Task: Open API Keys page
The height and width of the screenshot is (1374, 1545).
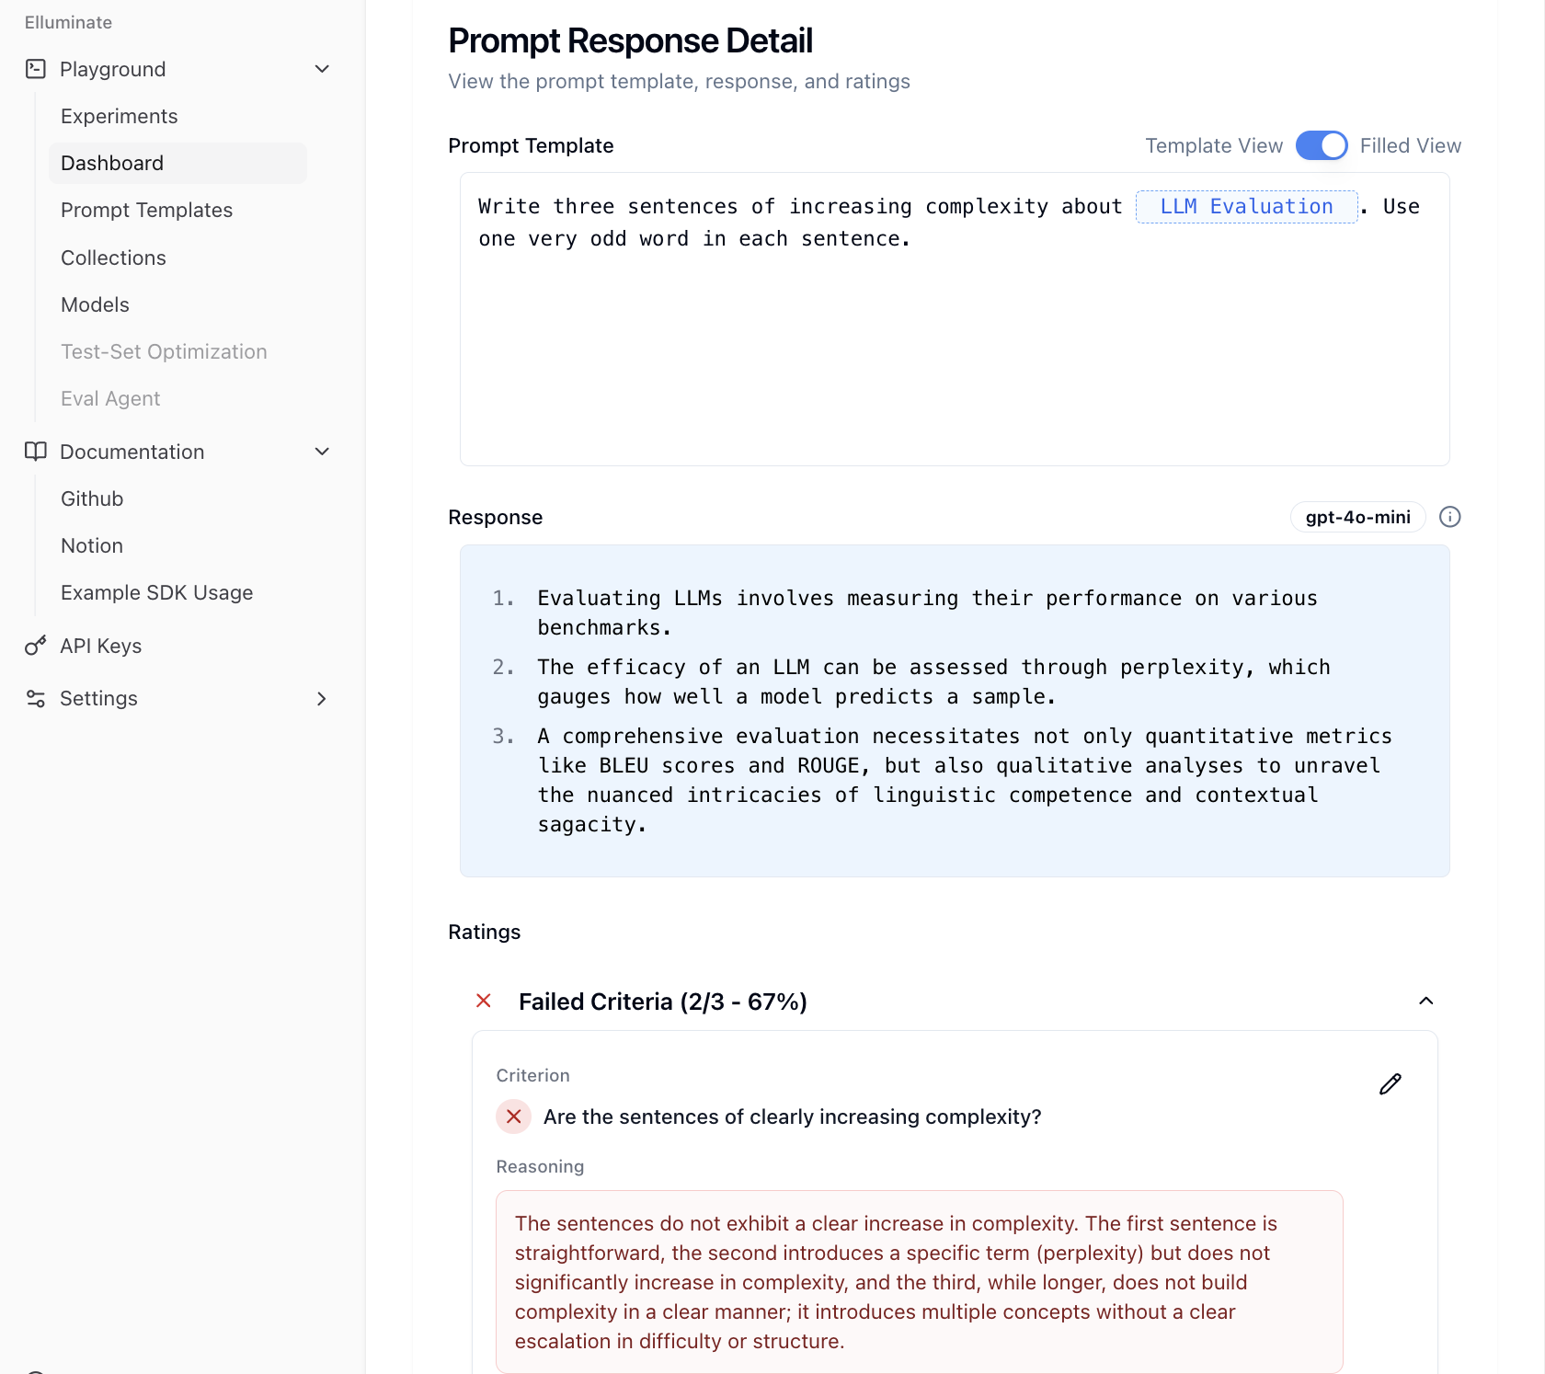Action: coord(101,646)
